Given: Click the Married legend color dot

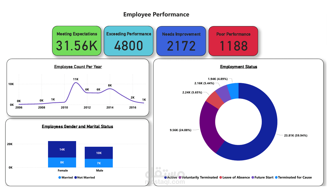Looking at the screenshot, I should coord(59,177).
